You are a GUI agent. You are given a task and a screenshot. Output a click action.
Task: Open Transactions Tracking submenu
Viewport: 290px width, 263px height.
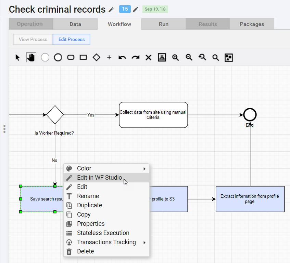[x=106, y=242]
